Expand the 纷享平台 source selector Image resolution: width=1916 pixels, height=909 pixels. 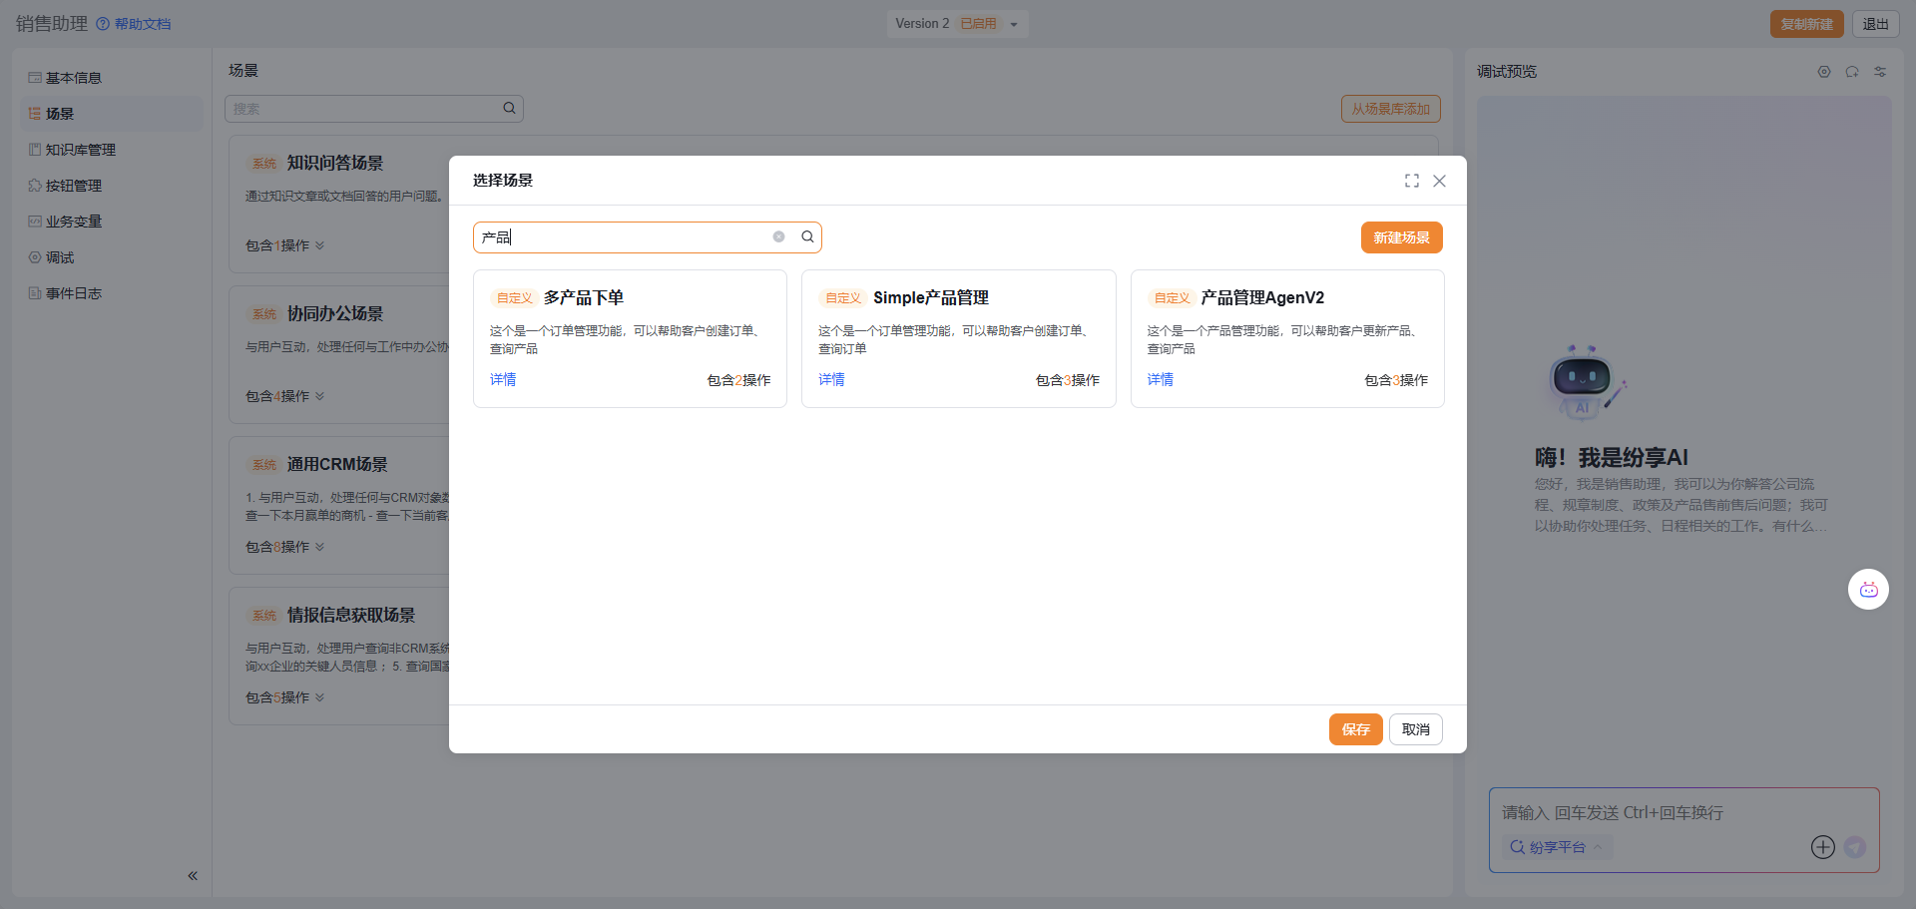1557,847
